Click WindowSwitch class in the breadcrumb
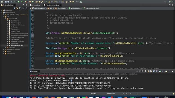 click(x=76, y=8)
